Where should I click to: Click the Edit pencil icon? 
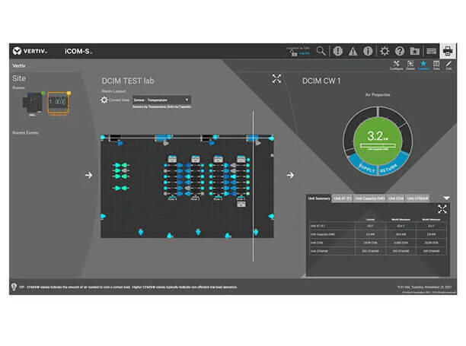(449, 66)
